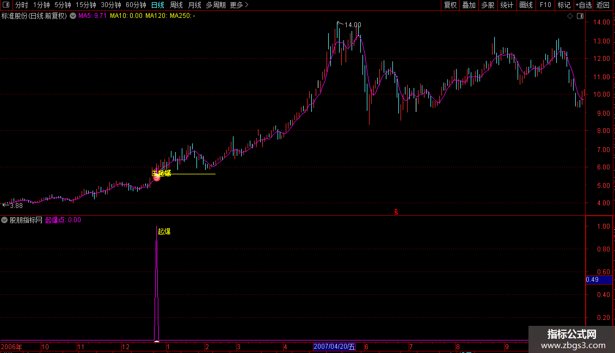Click the 标准股份(日线.前复权) title
Screen dimensions: 615x353
[34, 16]
